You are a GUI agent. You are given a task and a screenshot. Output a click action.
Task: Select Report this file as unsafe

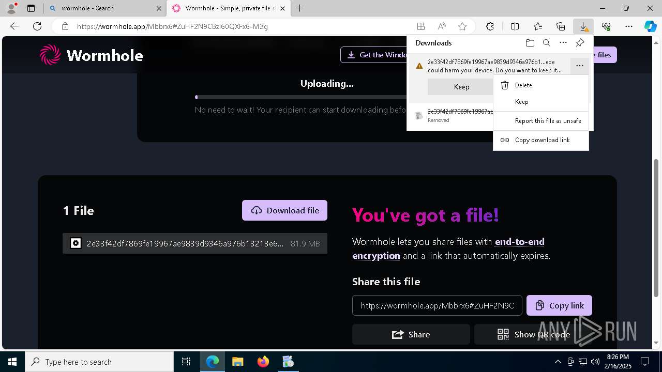click(541, 121)
